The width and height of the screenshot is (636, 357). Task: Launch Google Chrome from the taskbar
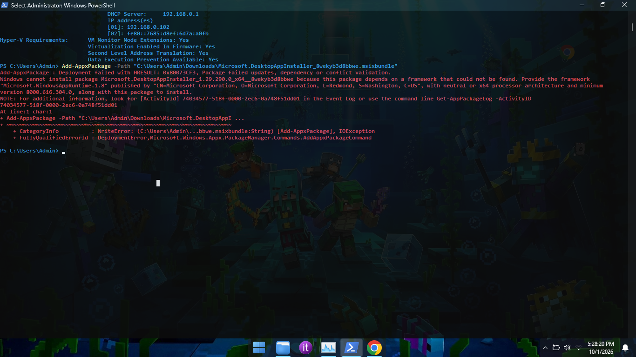(374, 348)
